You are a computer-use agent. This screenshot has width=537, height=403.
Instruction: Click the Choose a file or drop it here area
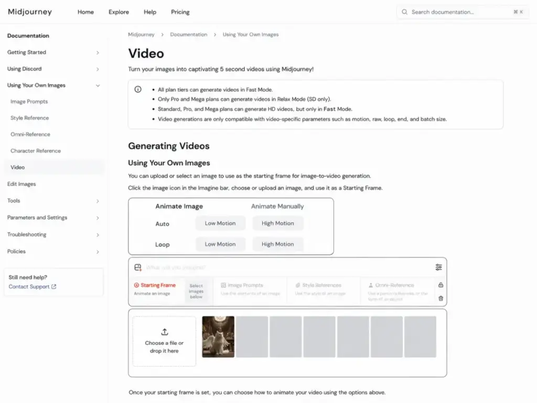tap(164, 341)
